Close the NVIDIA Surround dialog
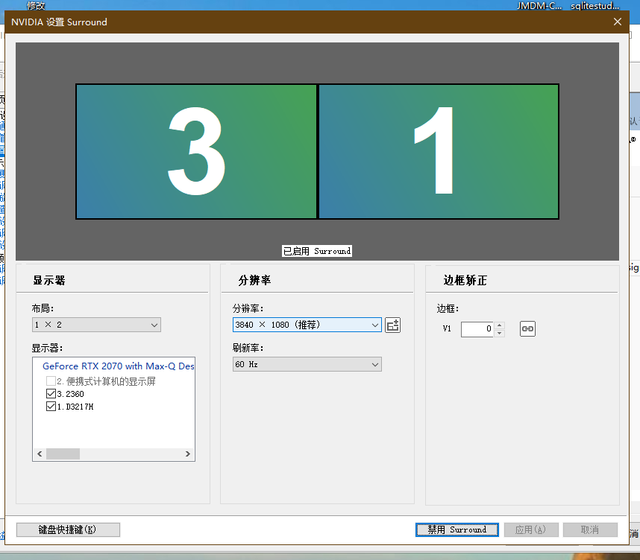This screenshot has height=560, width=640. tap(617, 22)
